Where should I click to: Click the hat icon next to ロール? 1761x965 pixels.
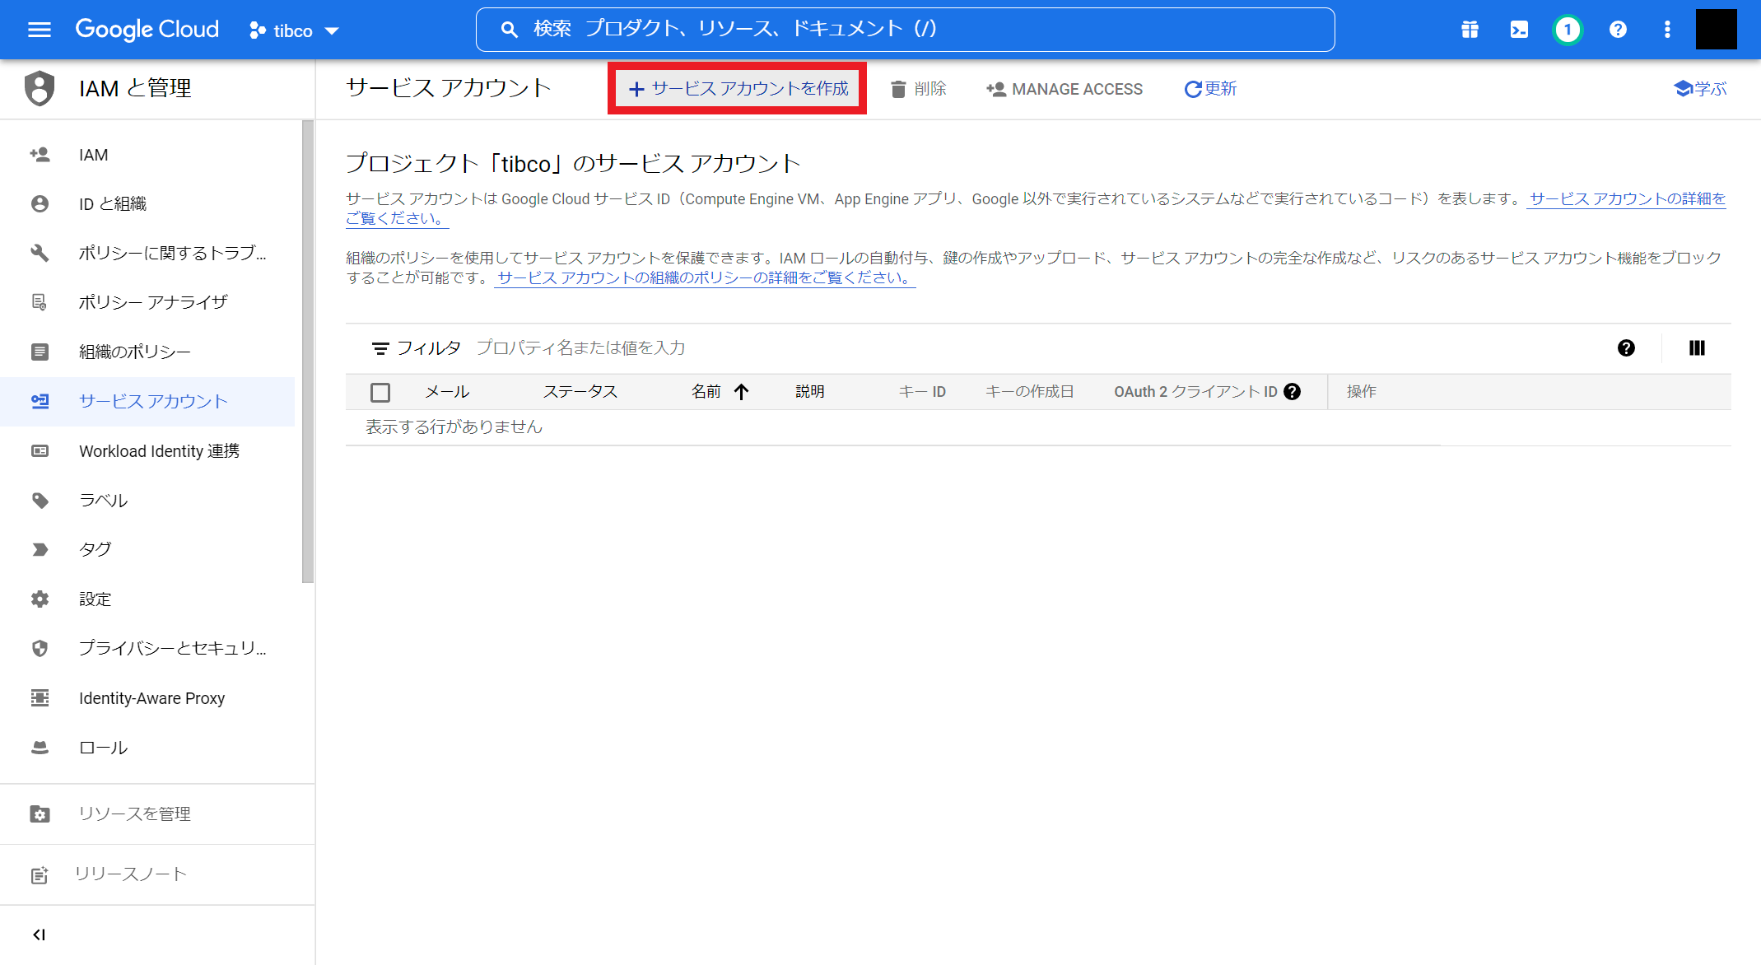(40, 748)
